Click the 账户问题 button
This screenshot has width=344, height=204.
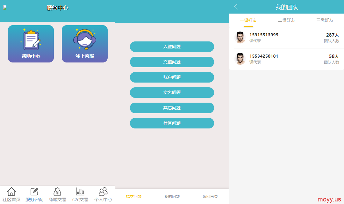click(x=172, y=77)
